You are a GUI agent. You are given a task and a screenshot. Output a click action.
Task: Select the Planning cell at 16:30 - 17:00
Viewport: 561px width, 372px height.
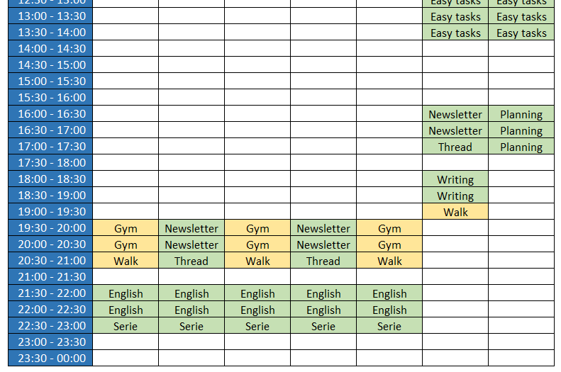521,130
